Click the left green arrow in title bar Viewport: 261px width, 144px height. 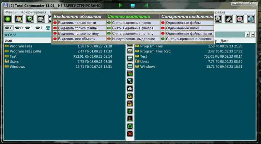point(120,6)
